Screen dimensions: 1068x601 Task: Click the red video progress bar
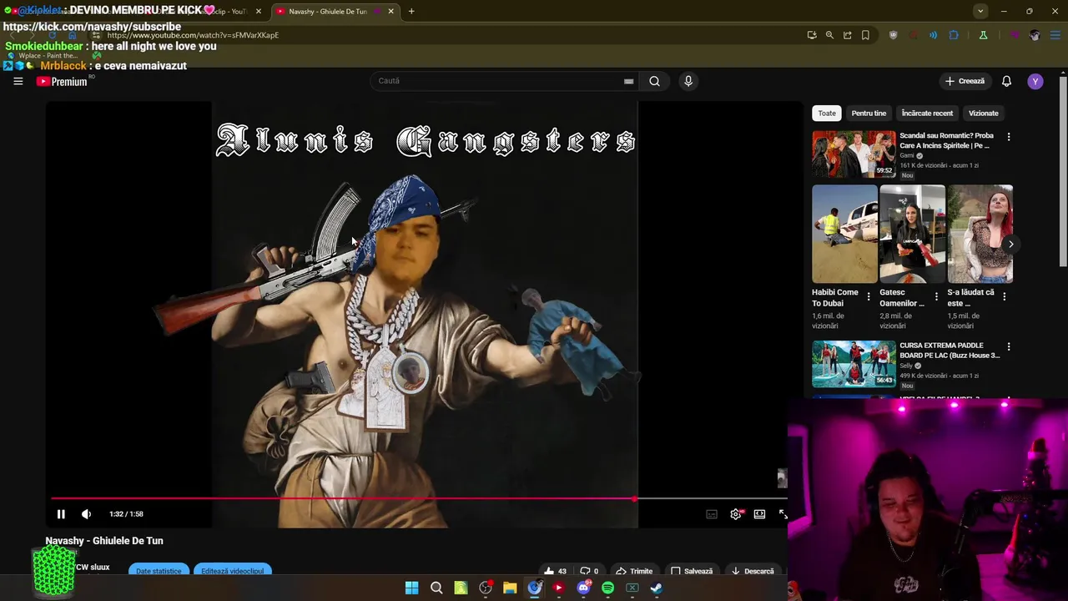tap(342, 499)
